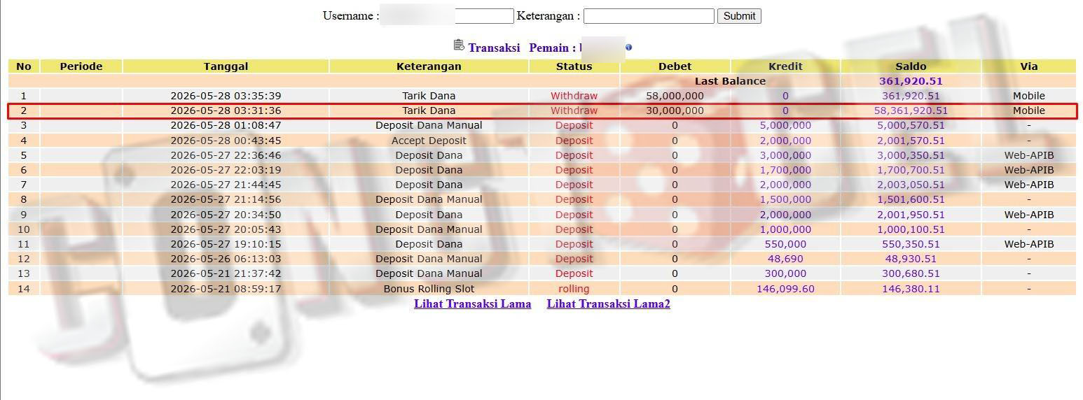1083x400 pixels.
Task: Focus the Keterangan input field
Action: pos(649,16)
